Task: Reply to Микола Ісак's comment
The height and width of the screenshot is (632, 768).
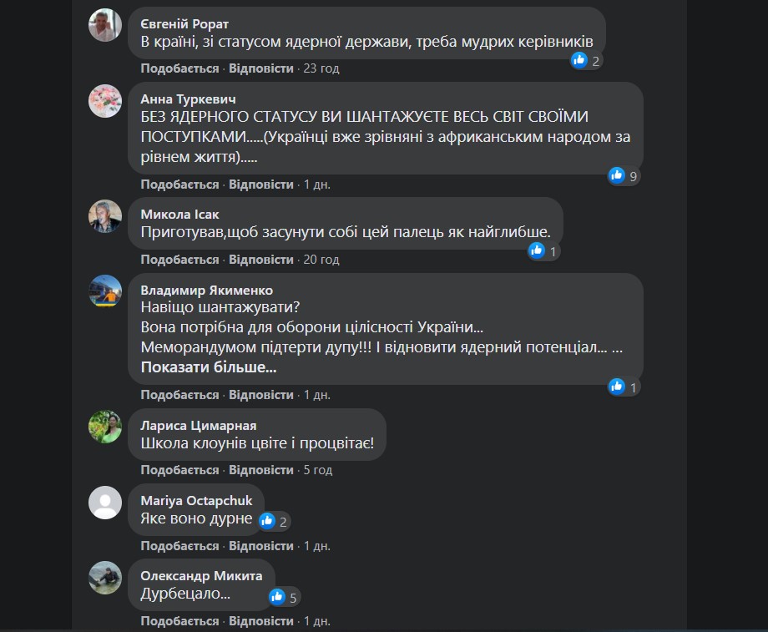Action: [x=261, y=259]
